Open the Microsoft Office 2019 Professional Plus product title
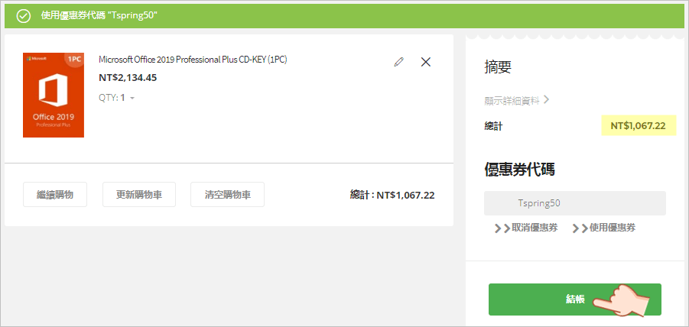689x327 pixels. pos(193,60)
